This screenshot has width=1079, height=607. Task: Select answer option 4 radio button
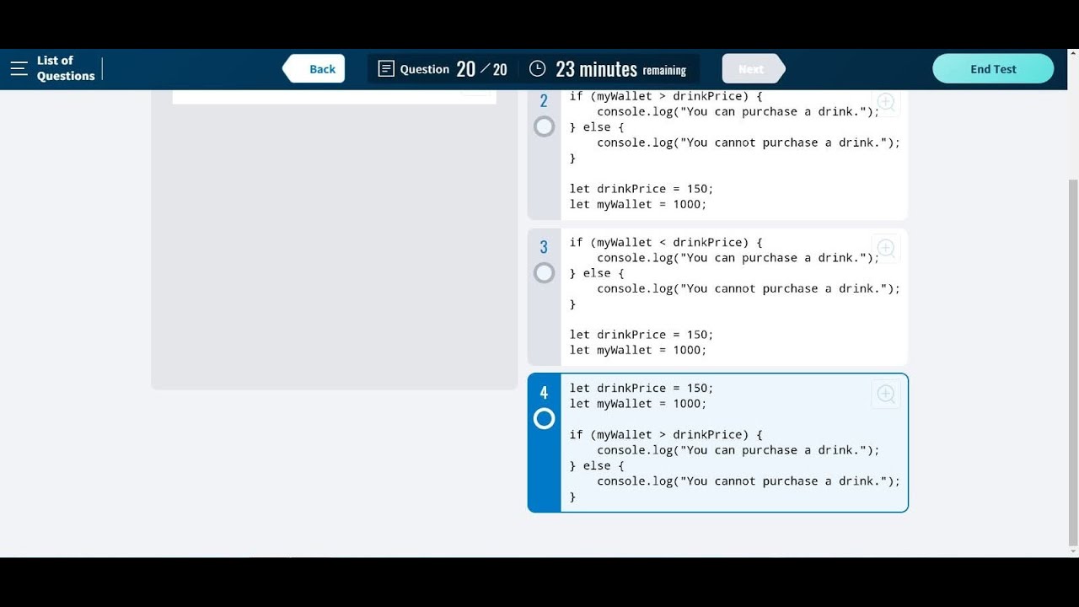click(545, 419)
